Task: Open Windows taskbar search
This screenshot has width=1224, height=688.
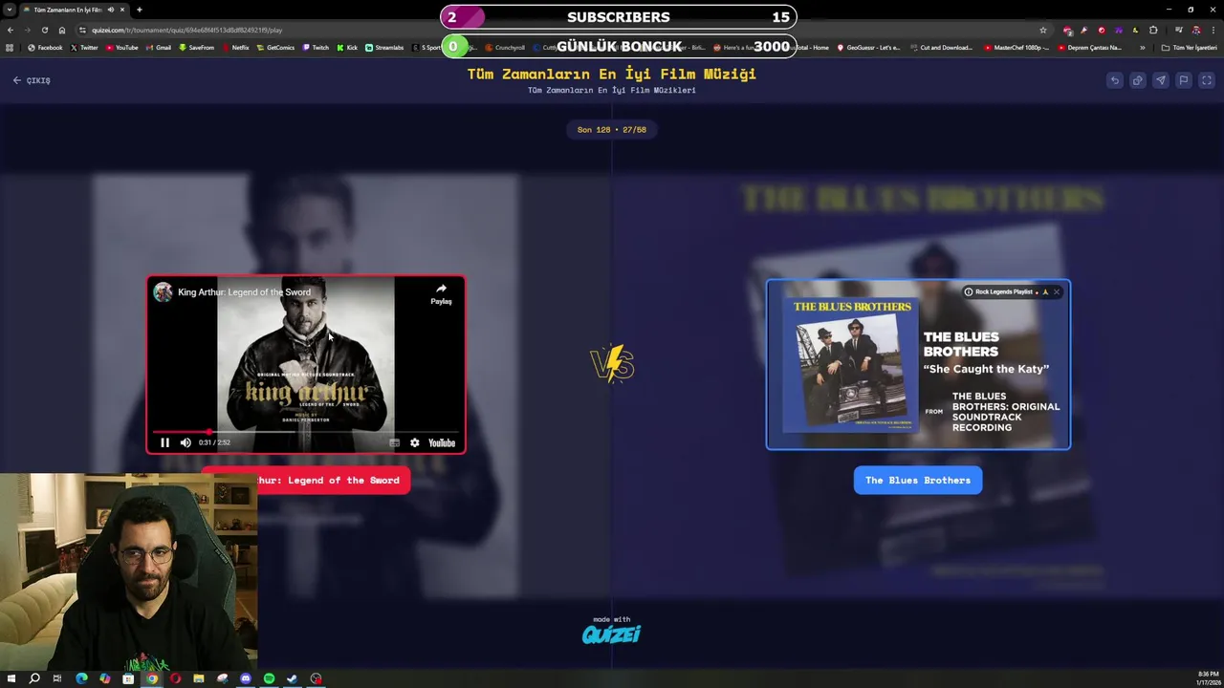Action: click(x=34, y=678)
